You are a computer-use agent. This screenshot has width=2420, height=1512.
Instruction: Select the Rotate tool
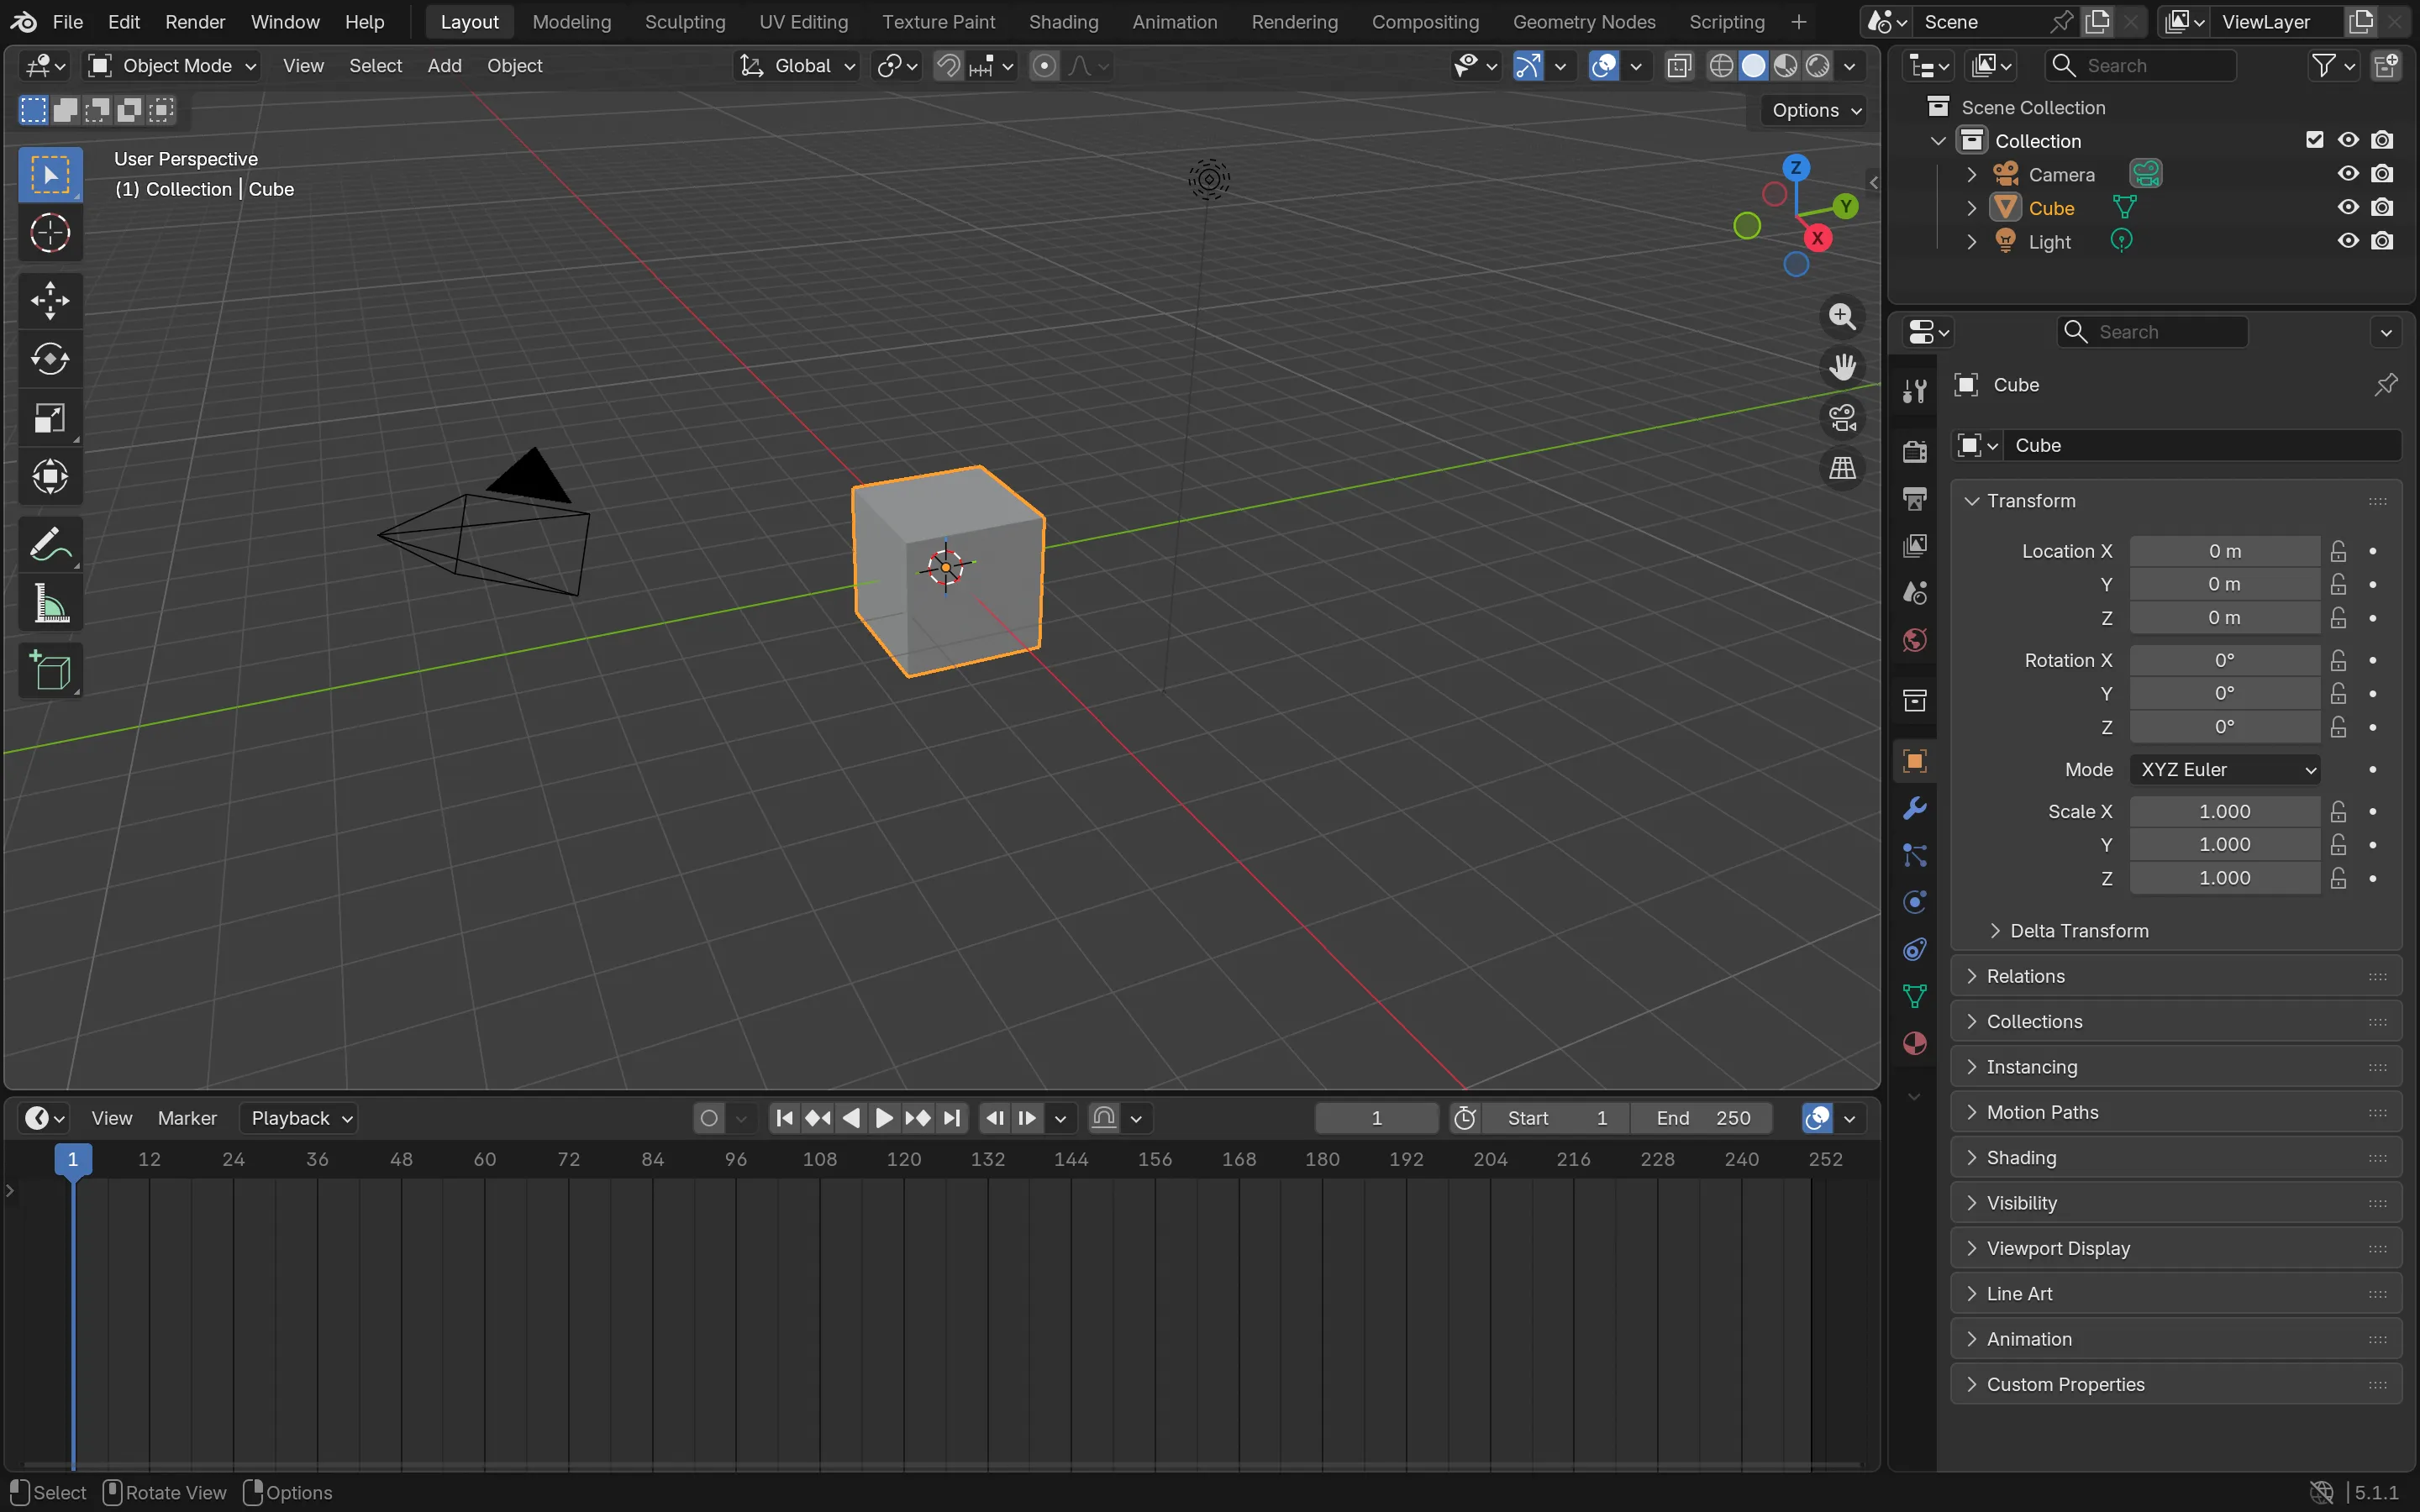coord(50,359)
